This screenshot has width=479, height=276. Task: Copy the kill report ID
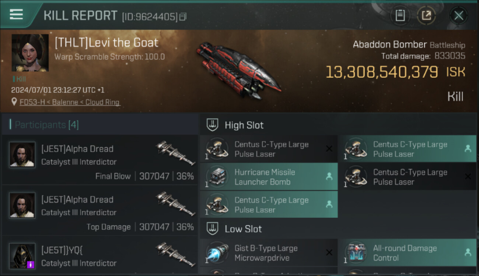point(183,17)
